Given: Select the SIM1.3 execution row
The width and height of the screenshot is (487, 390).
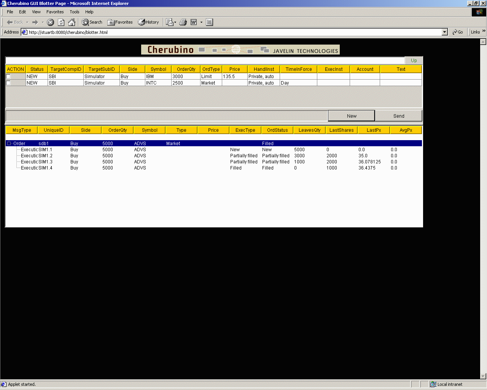Looking at the screenshot, I should tap(45, 162).
